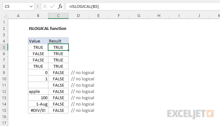Select row 9 header
This screenshot has width=220, height=126.
coord(4,72)
